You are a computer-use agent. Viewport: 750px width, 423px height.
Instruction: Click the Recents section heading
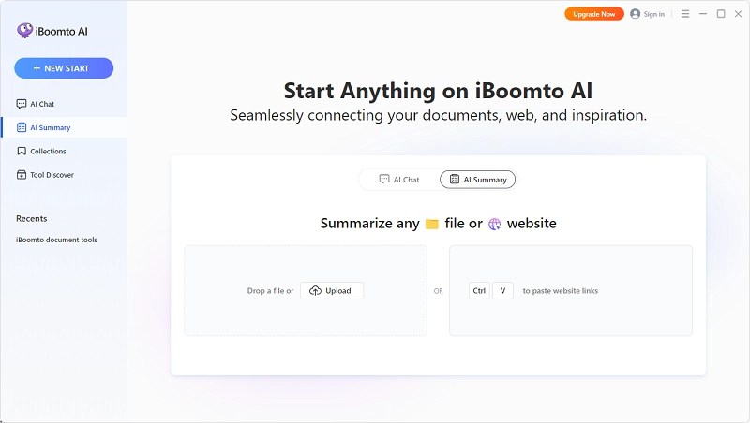(32, 219)
